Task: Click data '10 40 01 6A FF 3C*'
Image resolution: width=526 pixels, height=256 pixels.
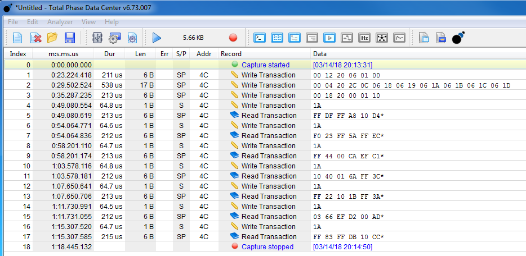Action: (x=349, y=176)
